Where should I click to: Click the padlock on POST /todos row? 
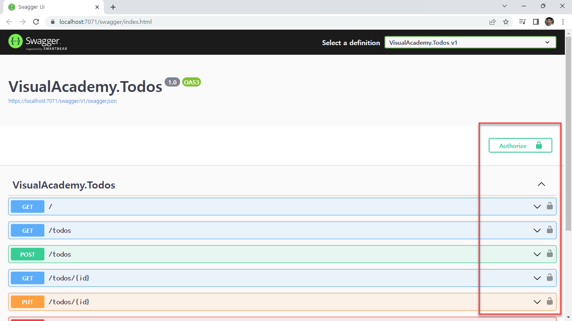point(549,253)
